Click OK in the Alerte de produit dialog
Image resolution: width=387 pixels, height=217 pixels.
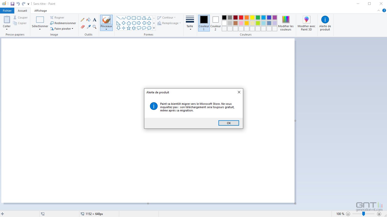tap(229, 123)
